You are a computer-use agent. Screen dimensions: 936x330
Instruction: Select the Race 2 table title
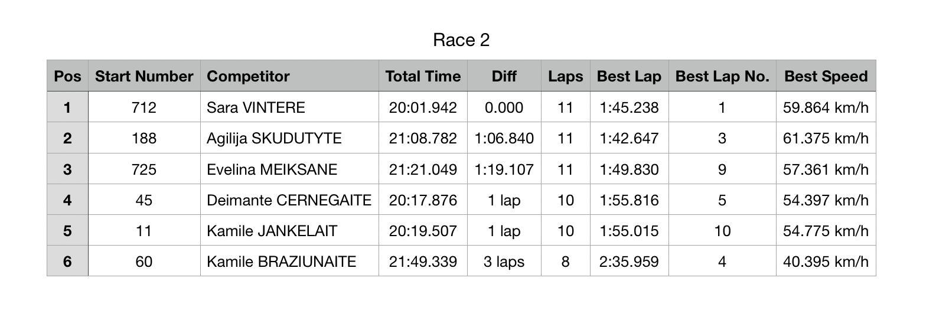pos(461,40)
